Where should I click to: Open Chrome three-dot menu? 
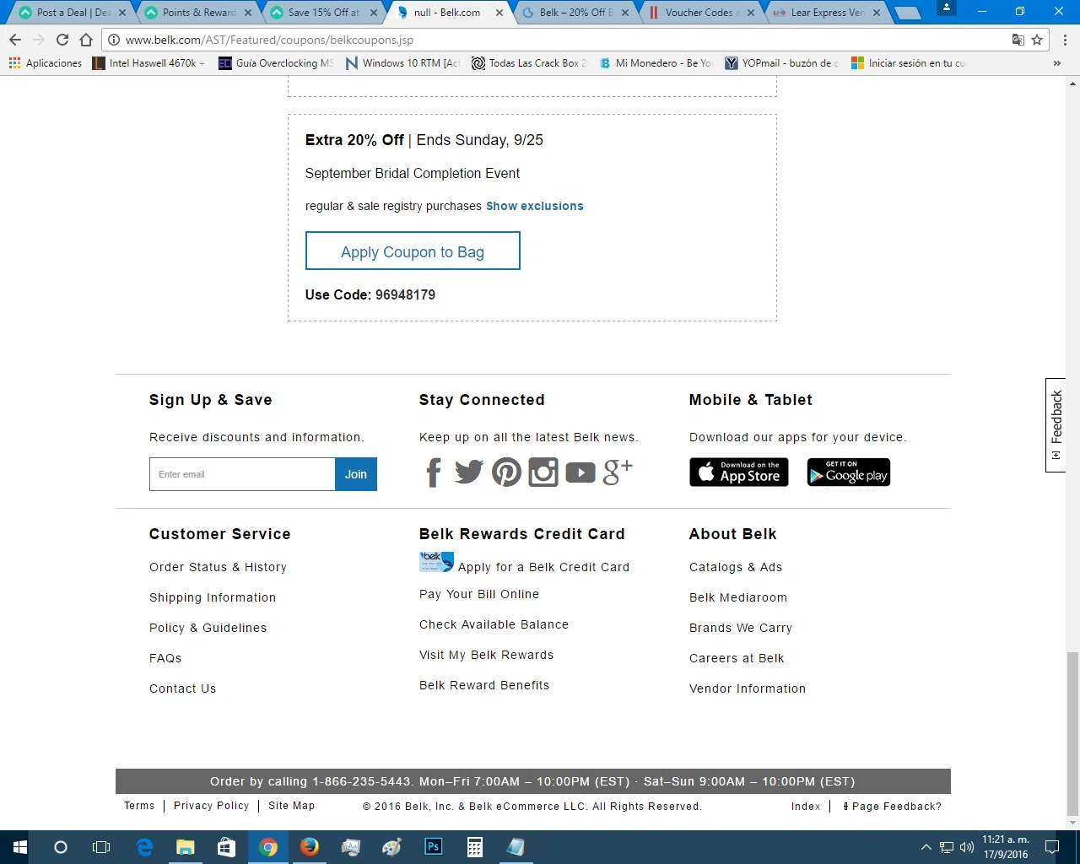click(1065, 40)
